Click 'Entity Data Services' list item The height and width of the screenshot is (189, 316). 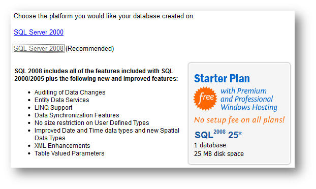tap(61, 100)
